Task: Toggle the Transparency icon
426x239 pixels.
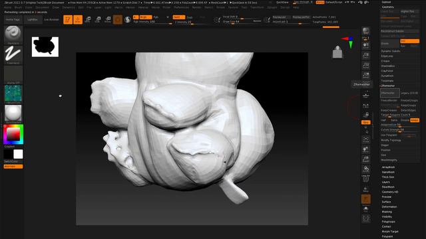Action: 366,189
